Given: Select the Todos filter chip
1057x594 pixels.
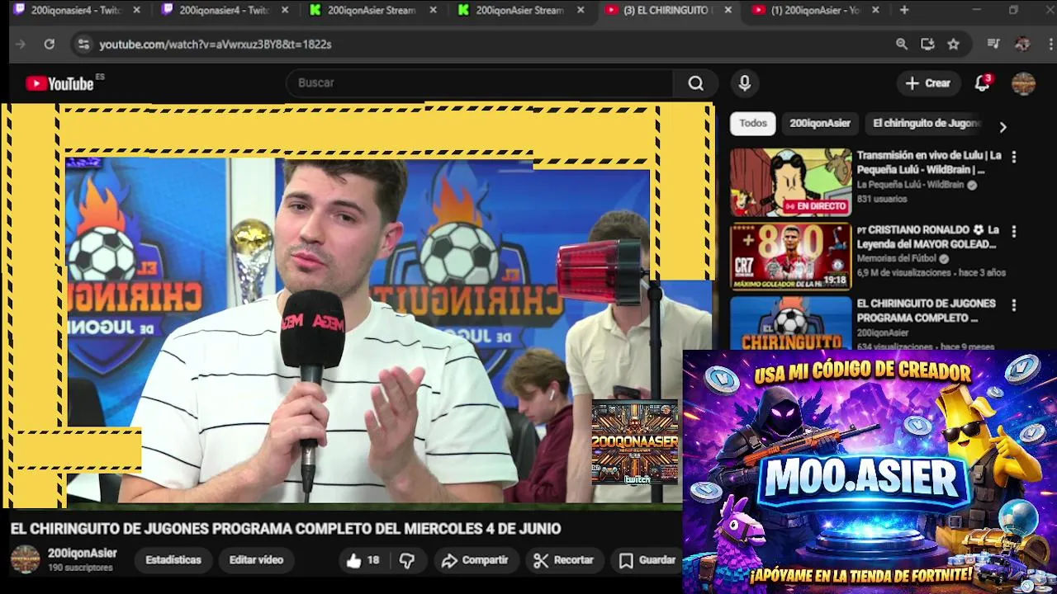Looking at the screenshot, I should 753,124.
